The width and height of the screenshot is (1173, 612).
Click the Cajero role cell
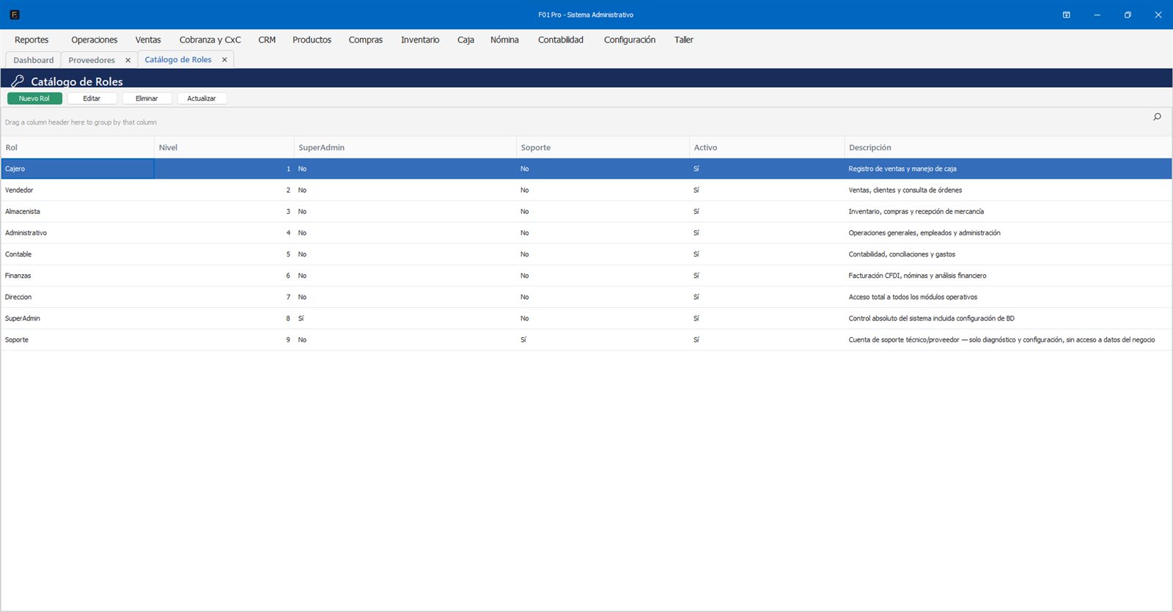coord(78,169)
